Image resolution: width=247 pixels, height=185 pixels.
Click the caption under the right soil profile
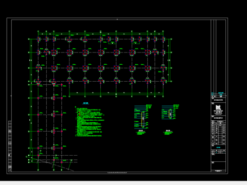[x=168, y=133]
